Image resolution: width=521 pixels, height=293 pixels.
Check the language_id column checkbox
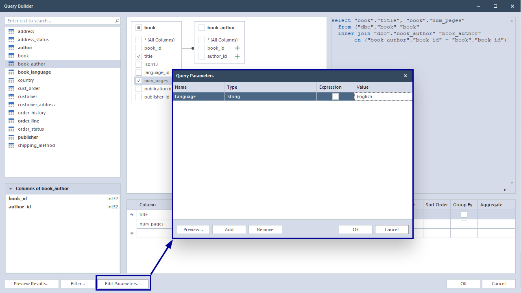(139, 72)
